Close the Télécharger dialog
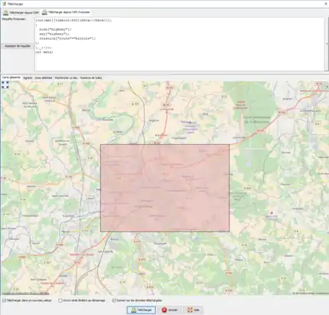This screenshot has width=329, height=315. click(x=326, y=4)
